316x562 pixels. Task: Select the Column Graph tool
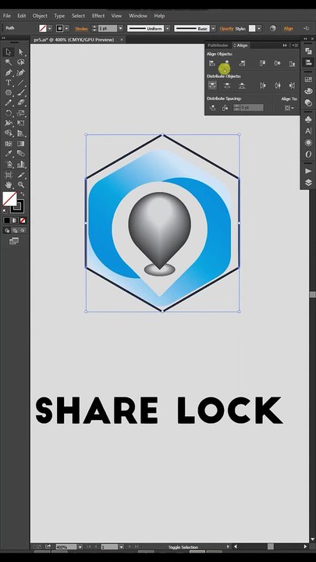[21, 165]
